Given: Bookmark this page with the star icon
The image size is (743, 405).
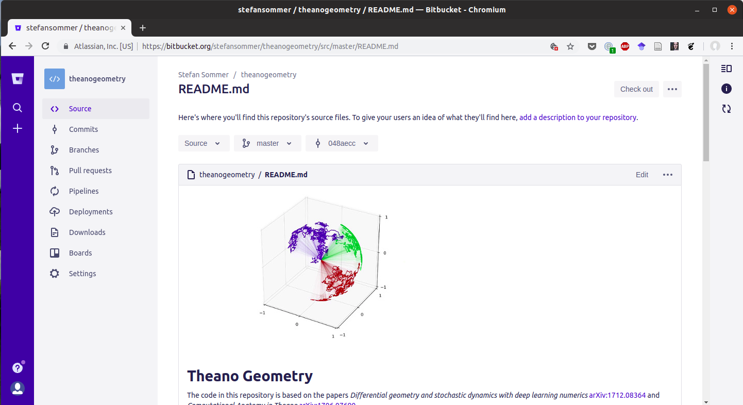Looking at the screenshot, I should 570,46.
